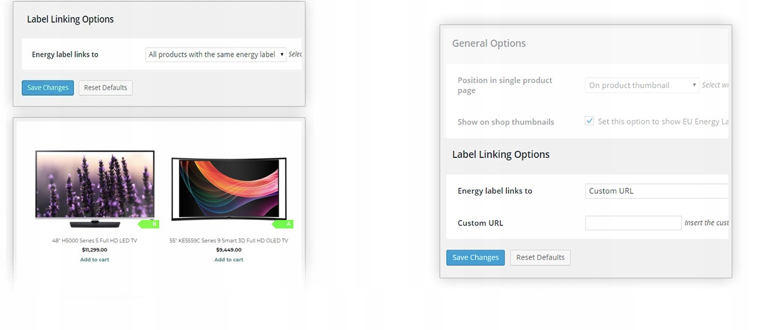Expand the 'On product thumbnail' position dropdown

(x=642, y=85)
